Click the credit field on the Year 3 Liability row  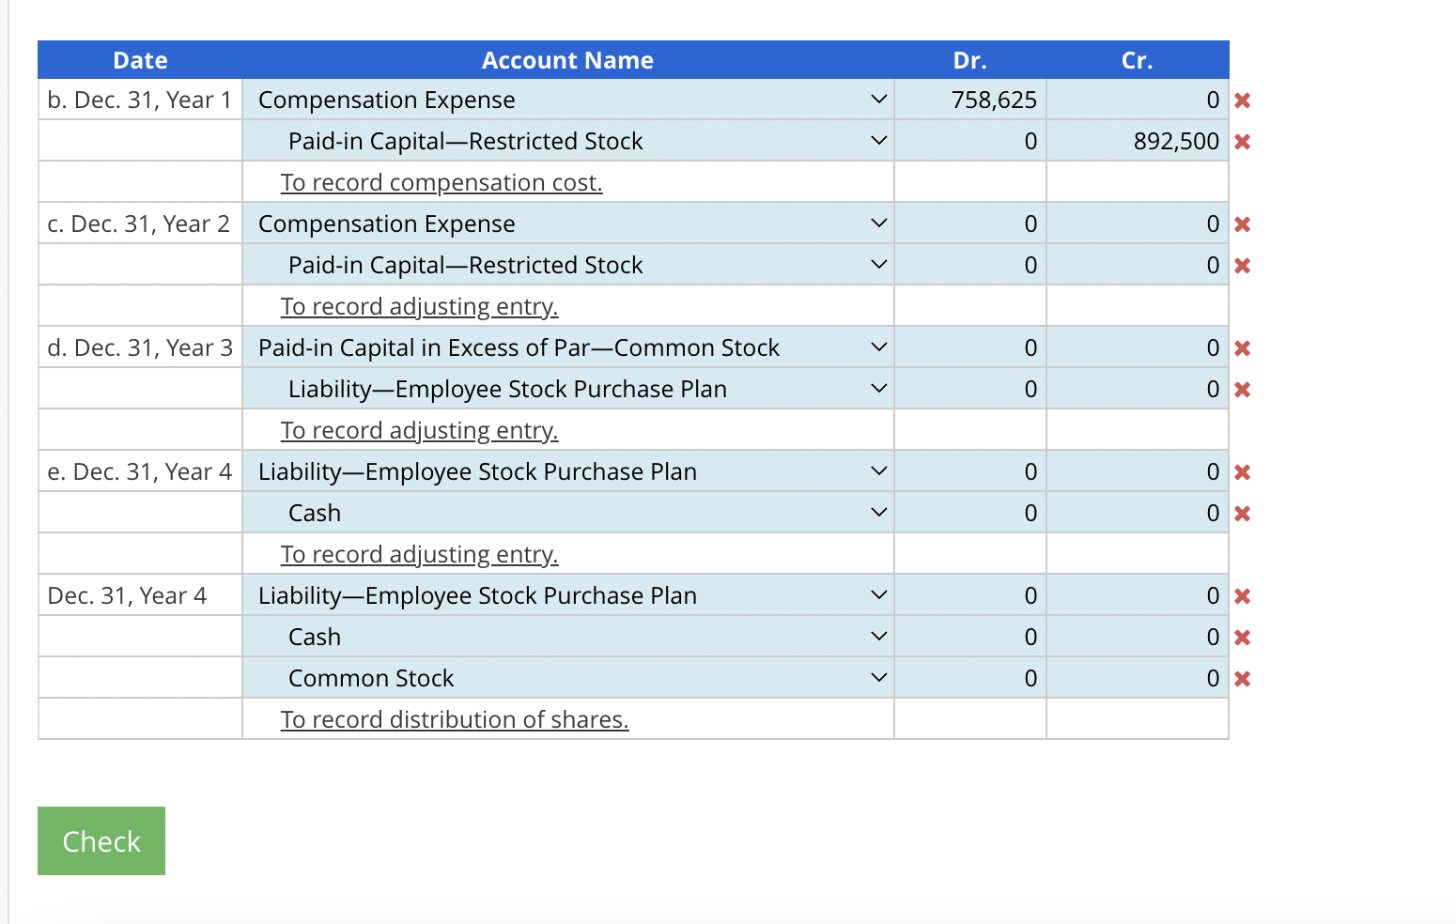pyautogui.click(x=1137, y=388)
